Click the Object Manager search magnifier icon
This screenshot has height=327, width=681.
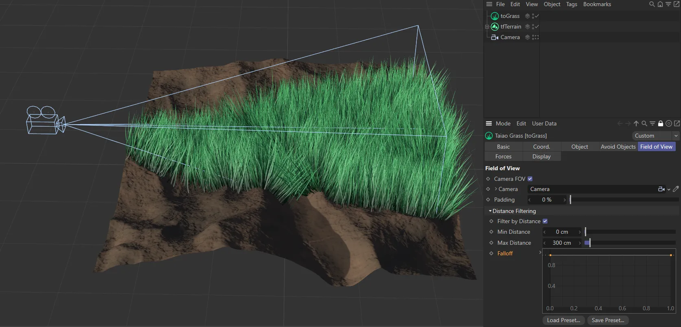click(x=652, y=4)
